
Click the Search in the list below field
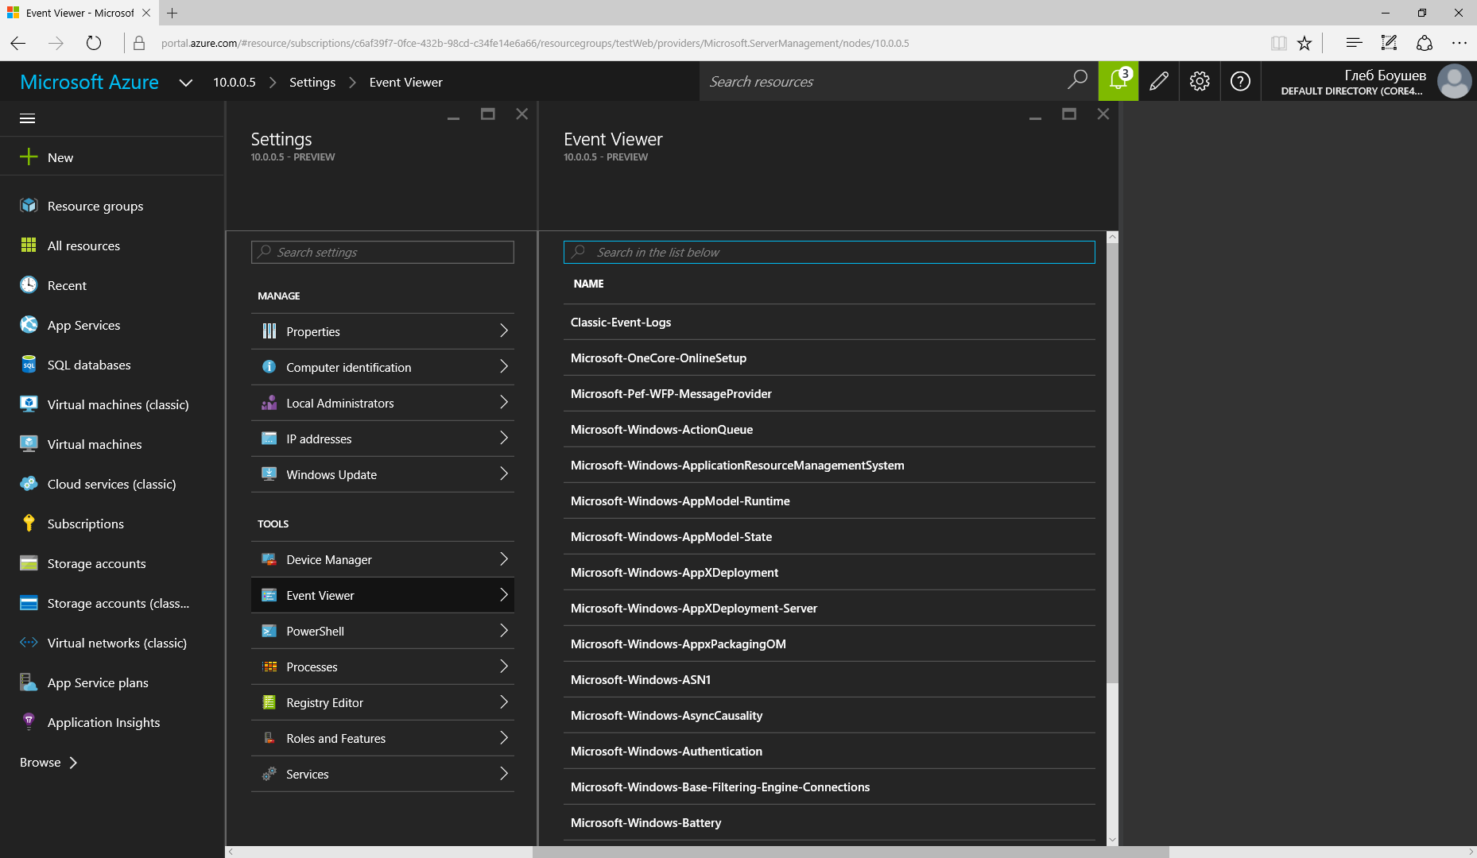coord(829,252)
